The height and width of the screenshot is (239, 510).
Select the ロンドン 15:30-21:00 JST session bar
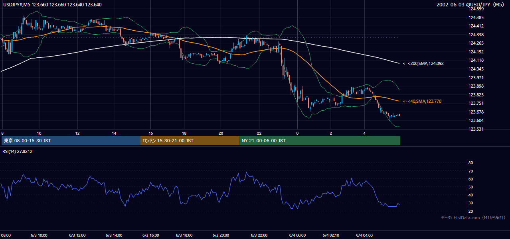[x=190, y=141]
